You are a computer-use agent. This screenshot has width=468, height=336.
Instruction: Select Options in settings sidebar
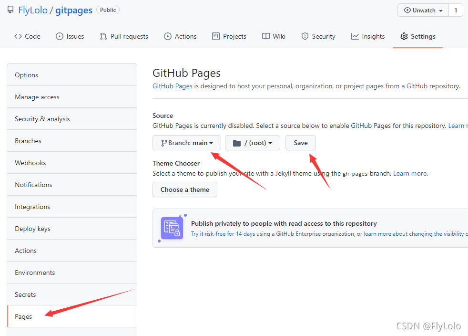(72, 75)
